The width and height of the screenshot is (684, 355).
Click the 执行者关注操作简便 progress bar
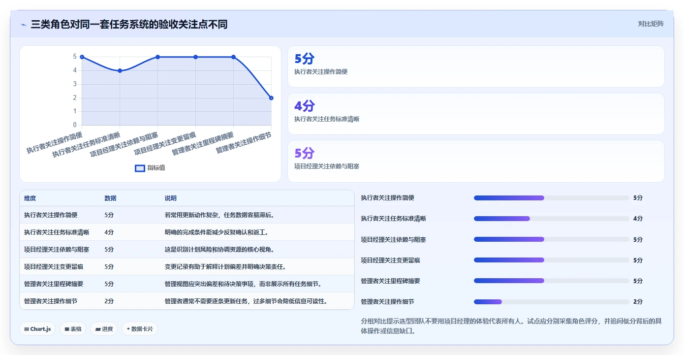point(551,198)
